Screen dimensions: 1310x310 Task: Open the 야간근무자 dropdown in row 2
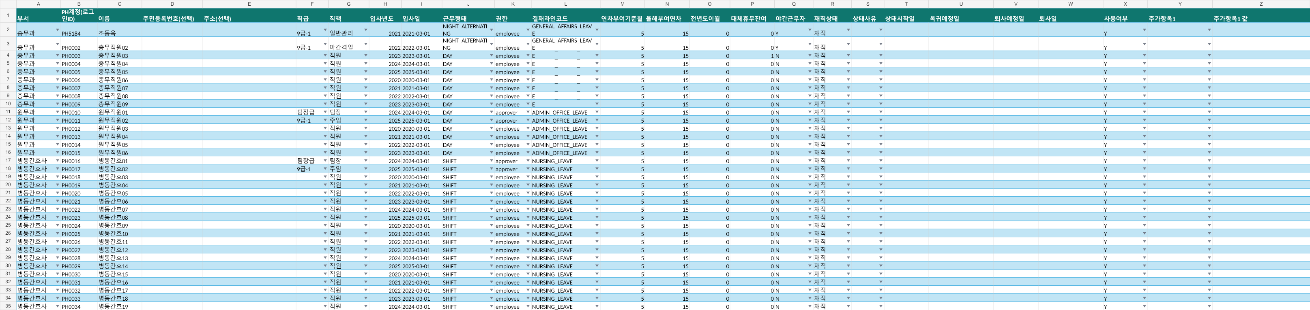coord(810,30)
